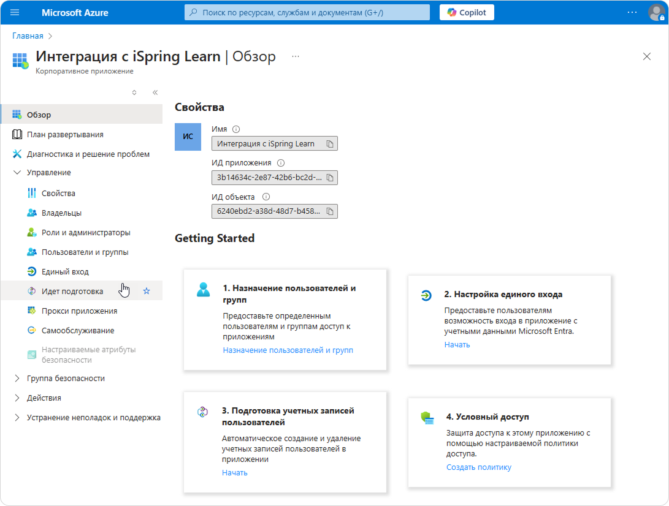Copy the application name value

pyautogui.click(x=330, y=144)
